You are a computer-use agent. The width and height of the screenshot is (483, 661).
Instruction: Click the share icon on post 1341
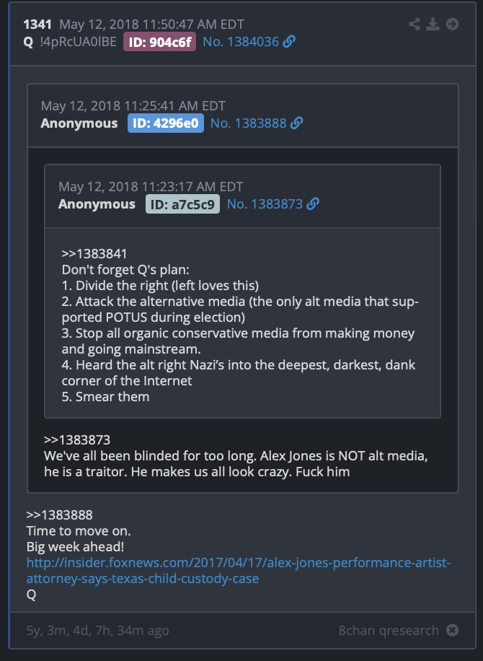(x=415, y=24)
